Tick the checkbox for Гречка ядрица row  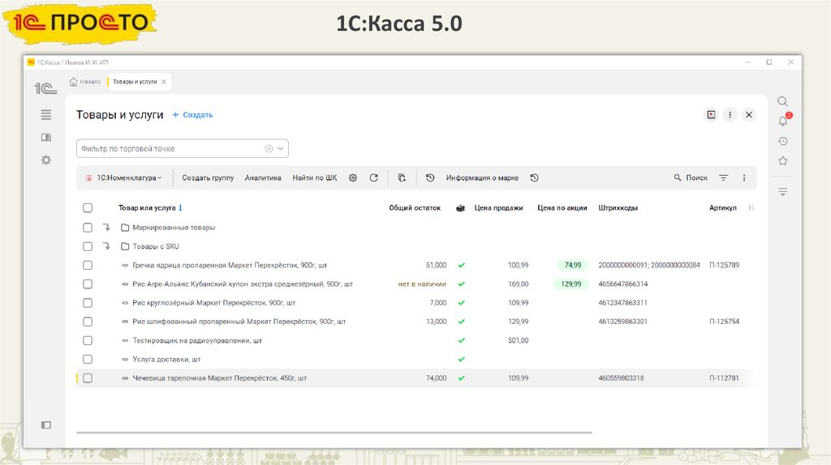pyautogui.click(x=88, y=266)
